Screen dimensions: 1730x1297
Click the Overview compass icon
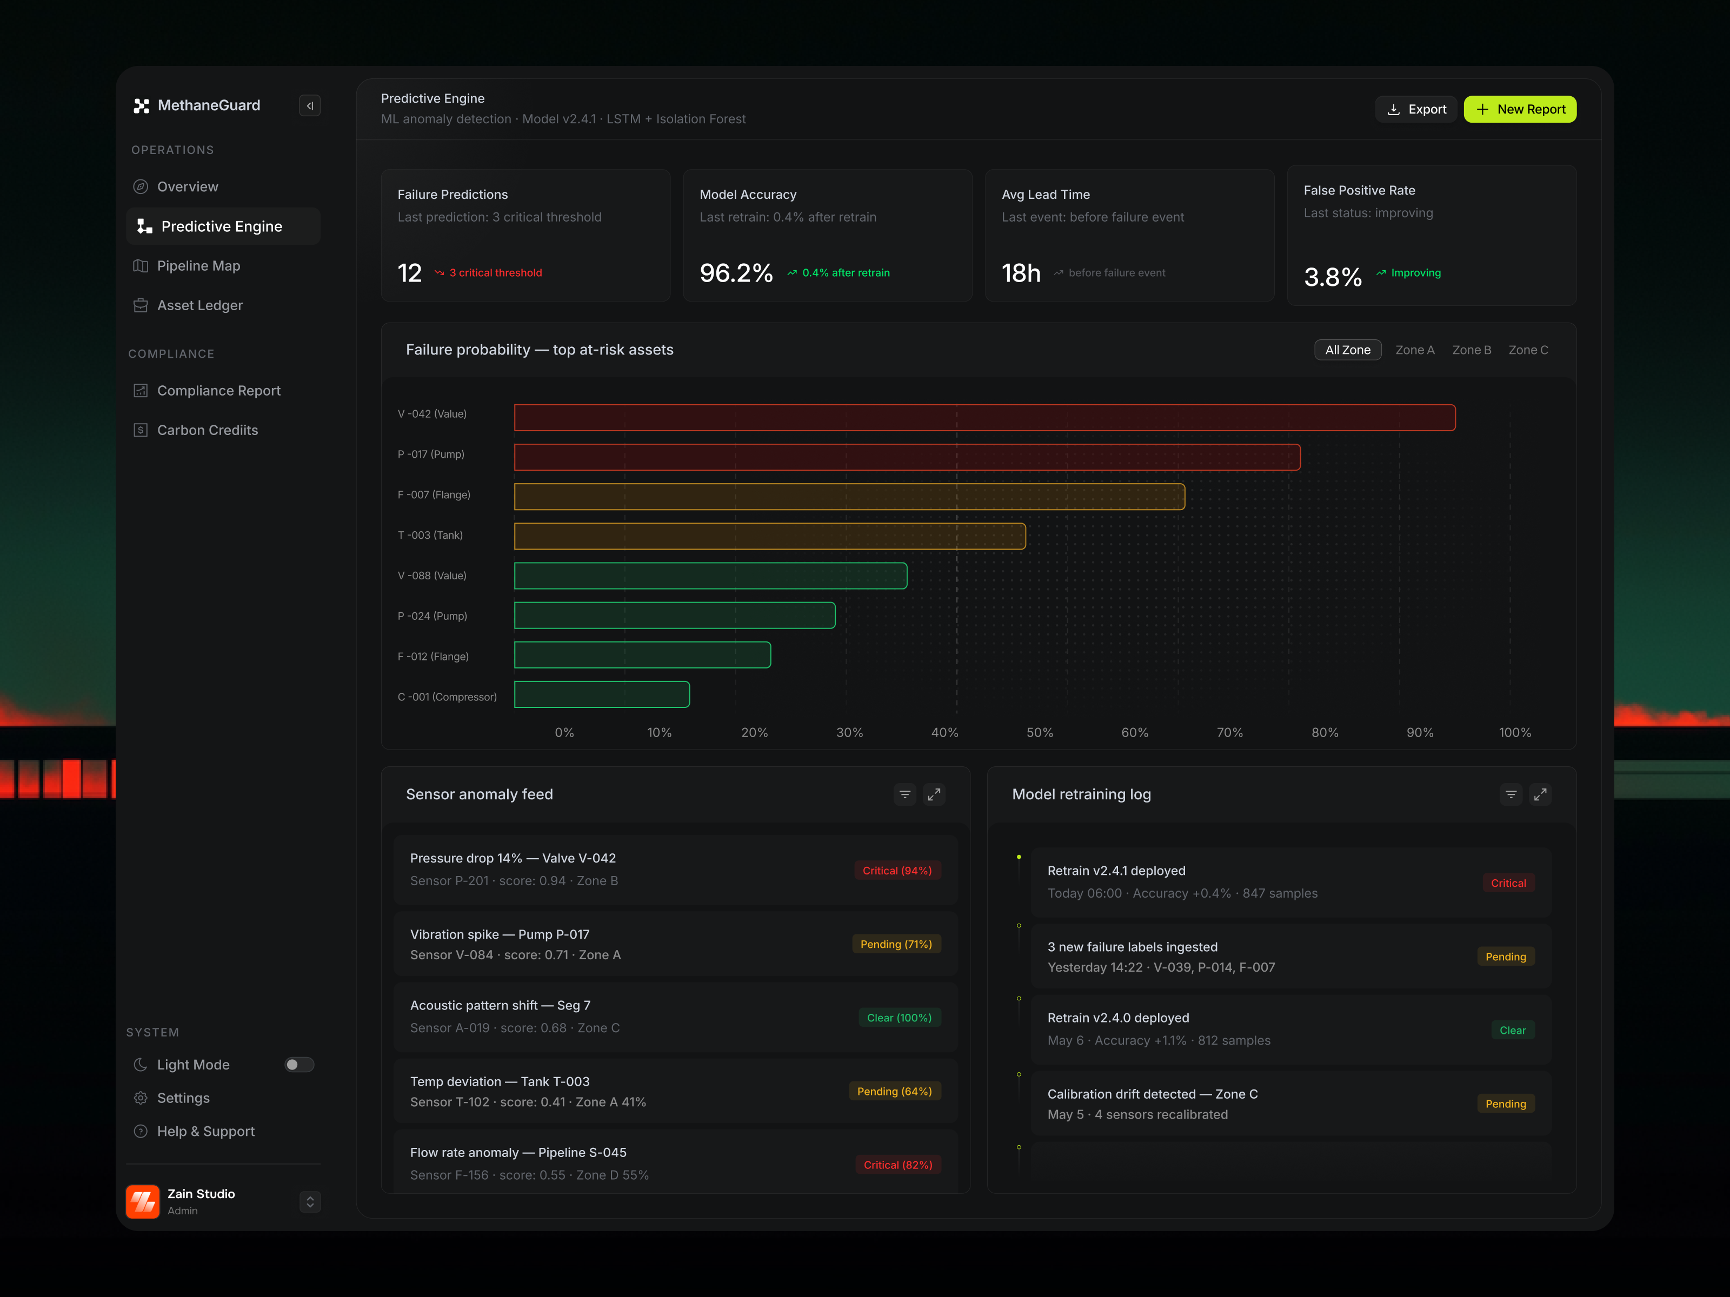141,187
